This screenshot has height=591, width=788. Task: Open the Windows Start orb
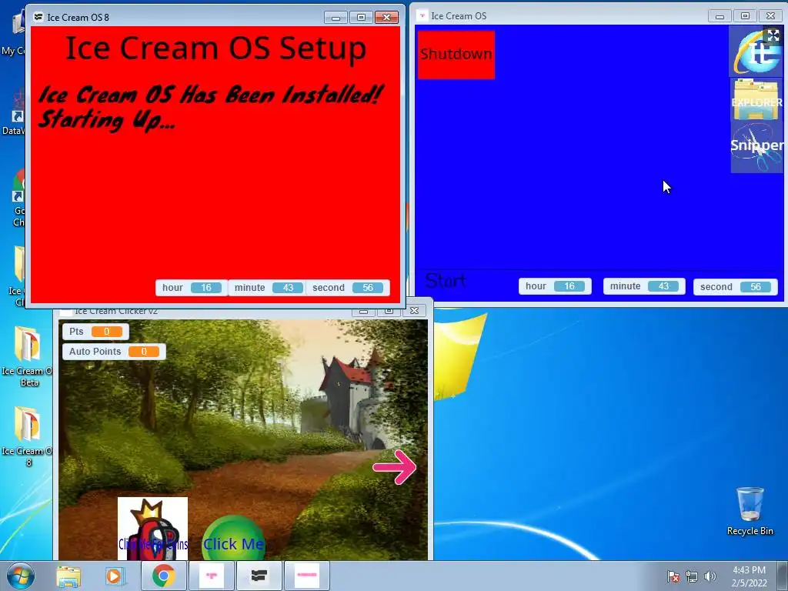click(20, 576)
